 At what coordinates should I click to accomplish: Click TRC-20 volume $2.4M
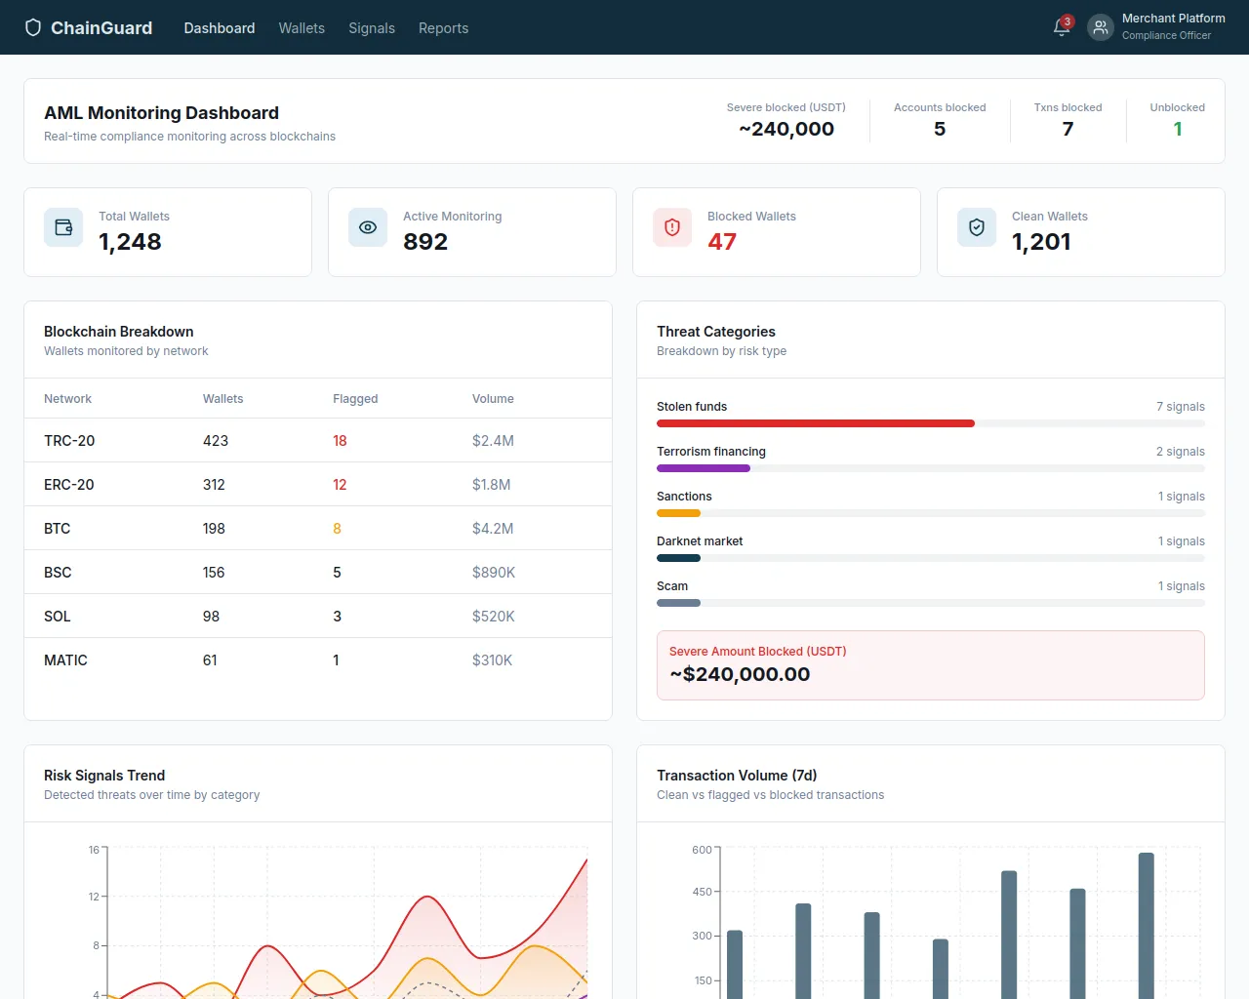pyautogui.click(x=493, y=441)
